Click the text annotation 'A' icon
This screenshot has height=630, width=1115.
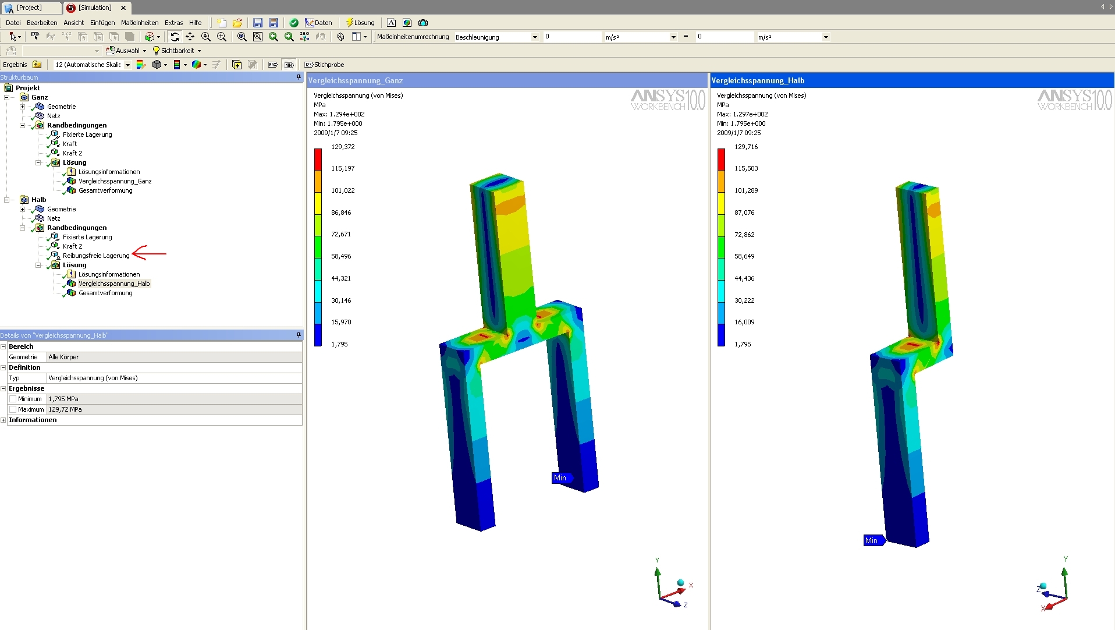pos(392,23)
